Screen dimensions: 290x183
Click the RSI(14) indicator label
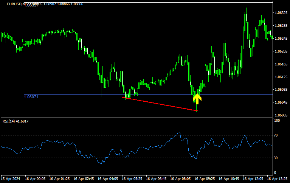[x=15, y=121]
